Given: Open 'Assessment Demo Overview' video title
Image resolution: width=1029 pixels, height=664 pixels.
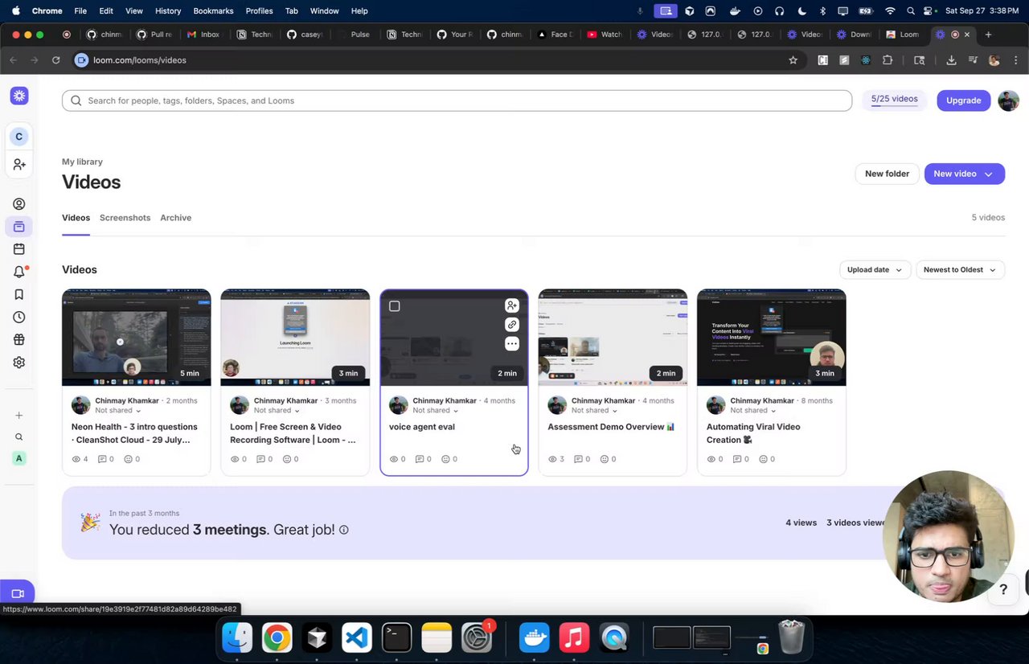Looking at the screenshot, I should pos(611,427).
